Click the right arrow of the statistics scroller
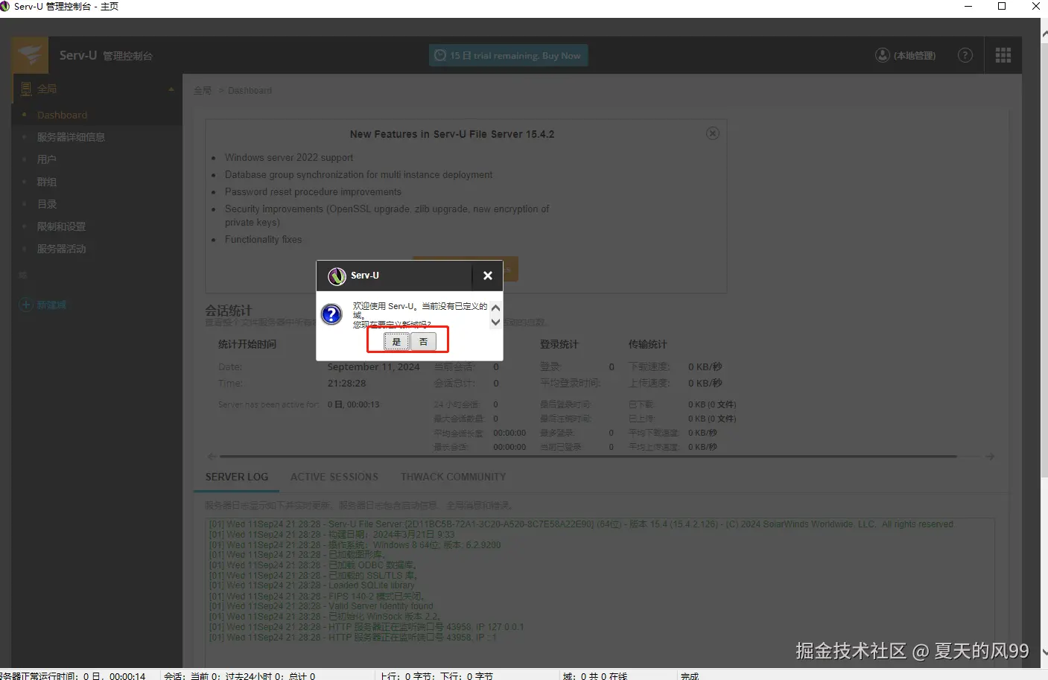This screenshot has height=680, width=1048. (x=990, y=456)
